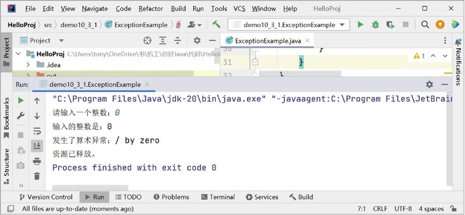Viewport: 465px width, 215px height.
Task: Rerun program in Run panel
Action: (20, 101)
